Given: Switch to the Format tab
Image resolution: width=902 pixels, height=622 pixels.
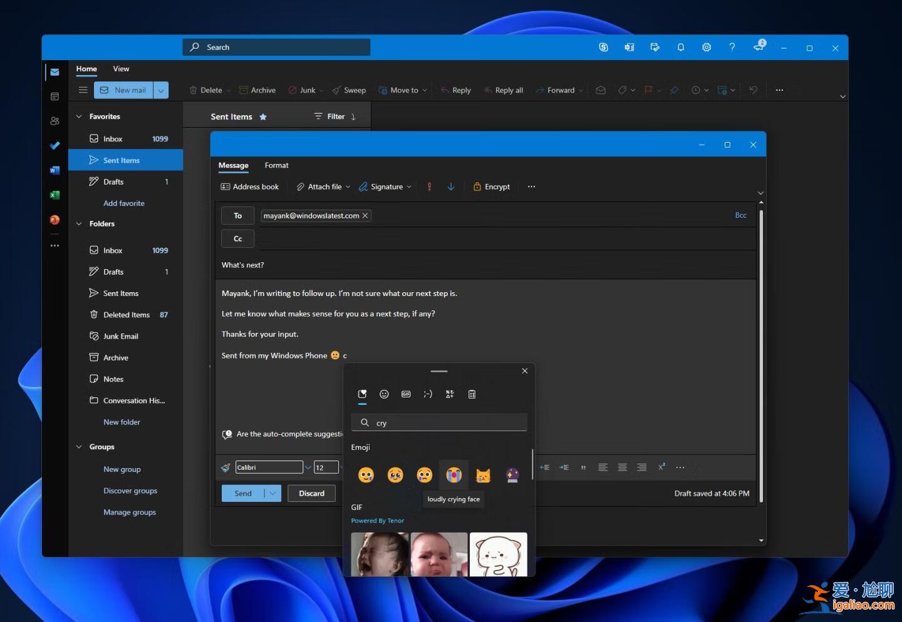Looking at the screenshot, I should pos(276,165).
